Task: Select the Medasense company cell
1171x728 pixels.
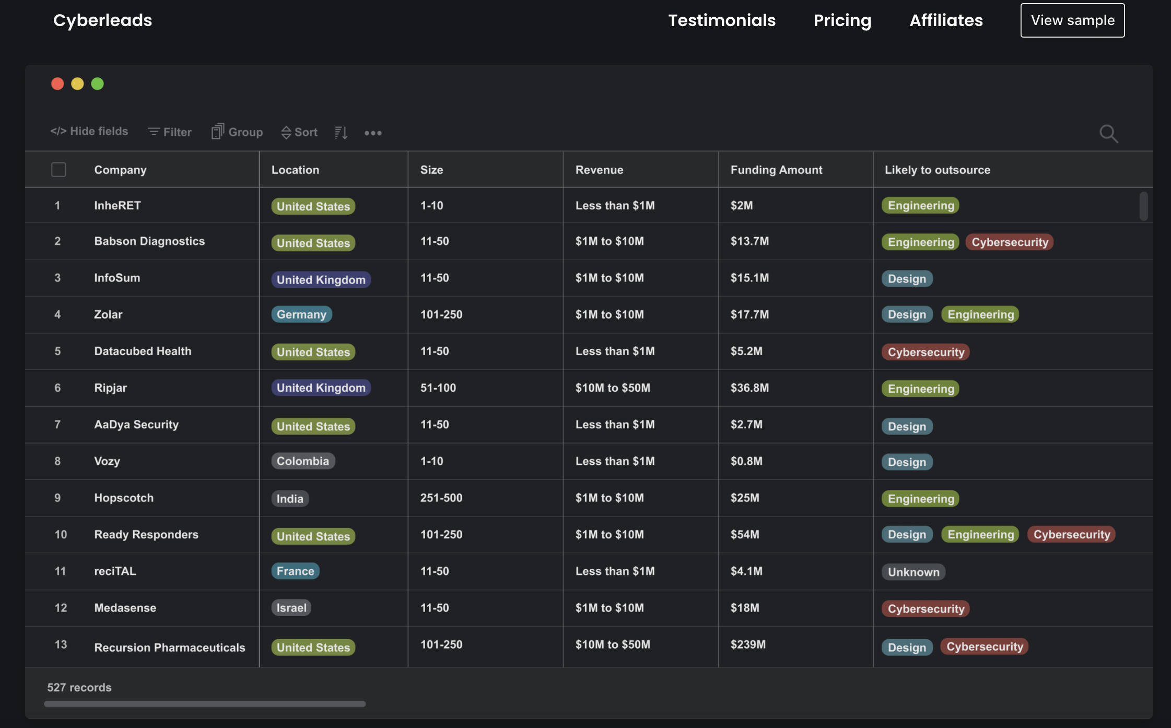Action: [125, 607]
